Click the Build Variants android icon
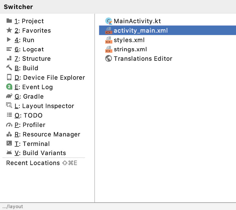 coord(9,152)
